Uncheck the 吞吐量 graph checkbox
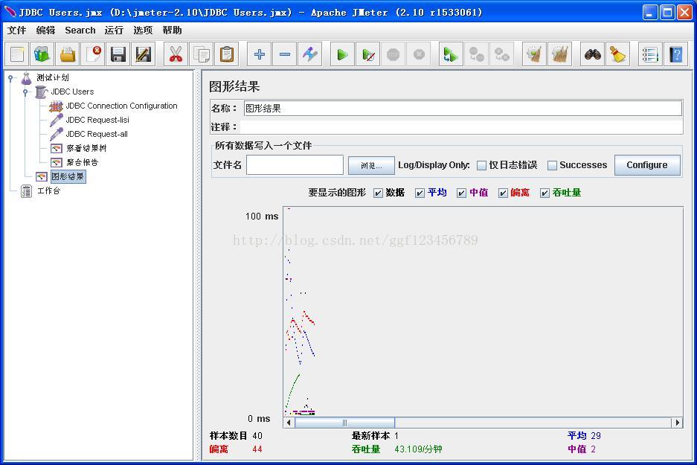Image resolution: width=697 pixels, height=465 pixels. point(545,193)
